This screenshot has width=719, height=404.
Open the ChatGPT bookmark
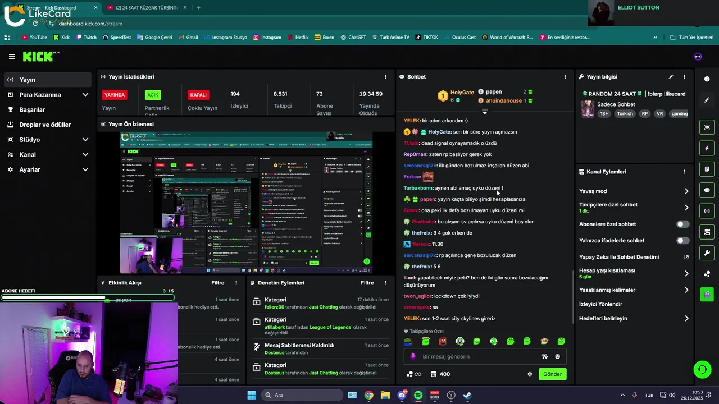tap(352, 38)
